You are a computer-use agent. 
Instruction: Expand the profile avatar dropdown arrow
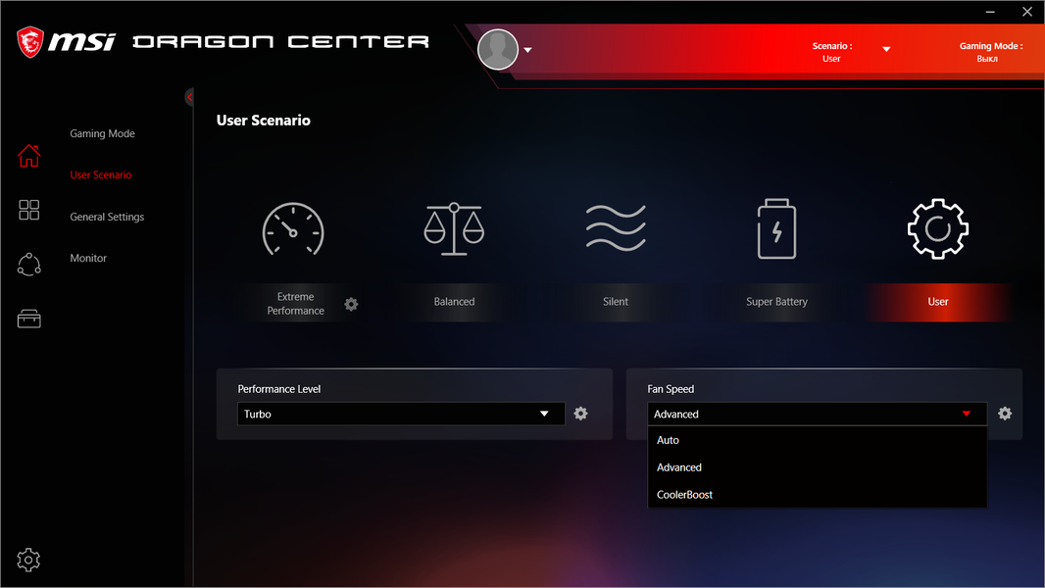(527, 50)
